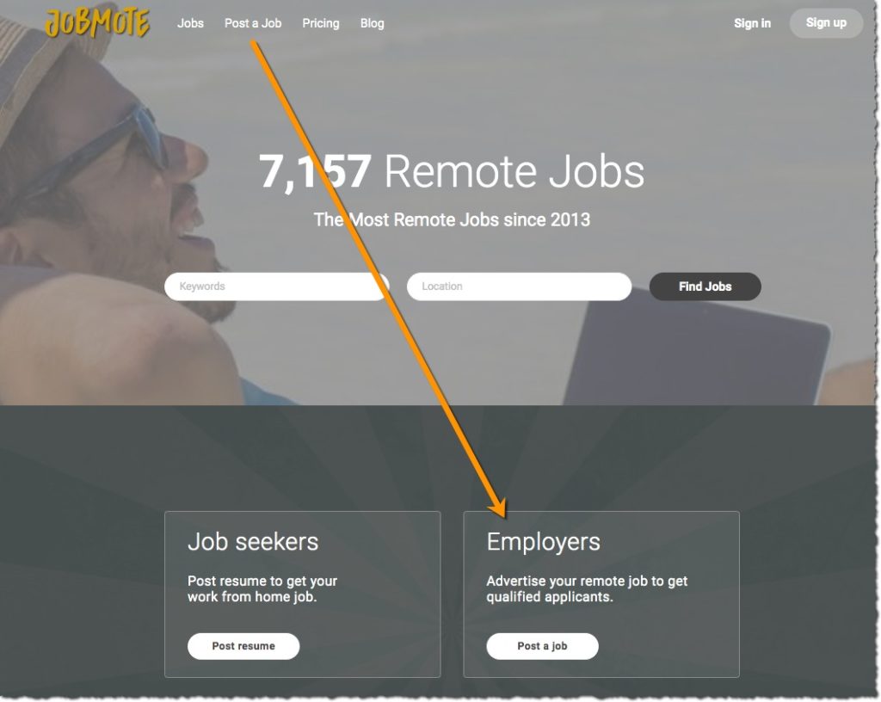Click the Sign in link
The width and height of the screenshot is (881, 702).
click(752, 23)
